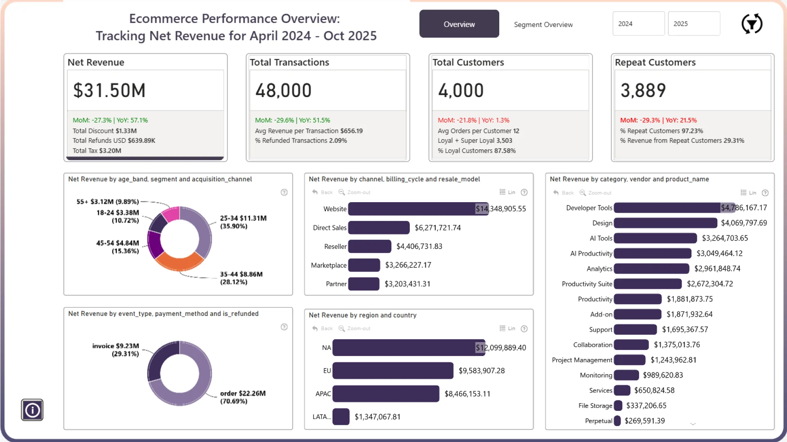Click help icon on event_type donut chart
This screenshot has height=442, width=787.
click(284, 327)
